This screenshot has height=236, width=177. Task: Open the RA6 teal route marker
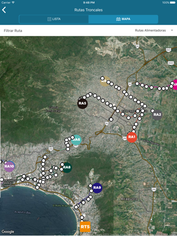click(76, 140)
